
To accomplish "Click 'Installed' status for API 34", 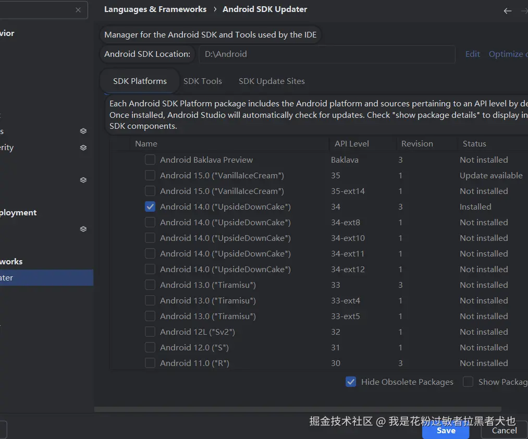I will [x=475, y=207].
